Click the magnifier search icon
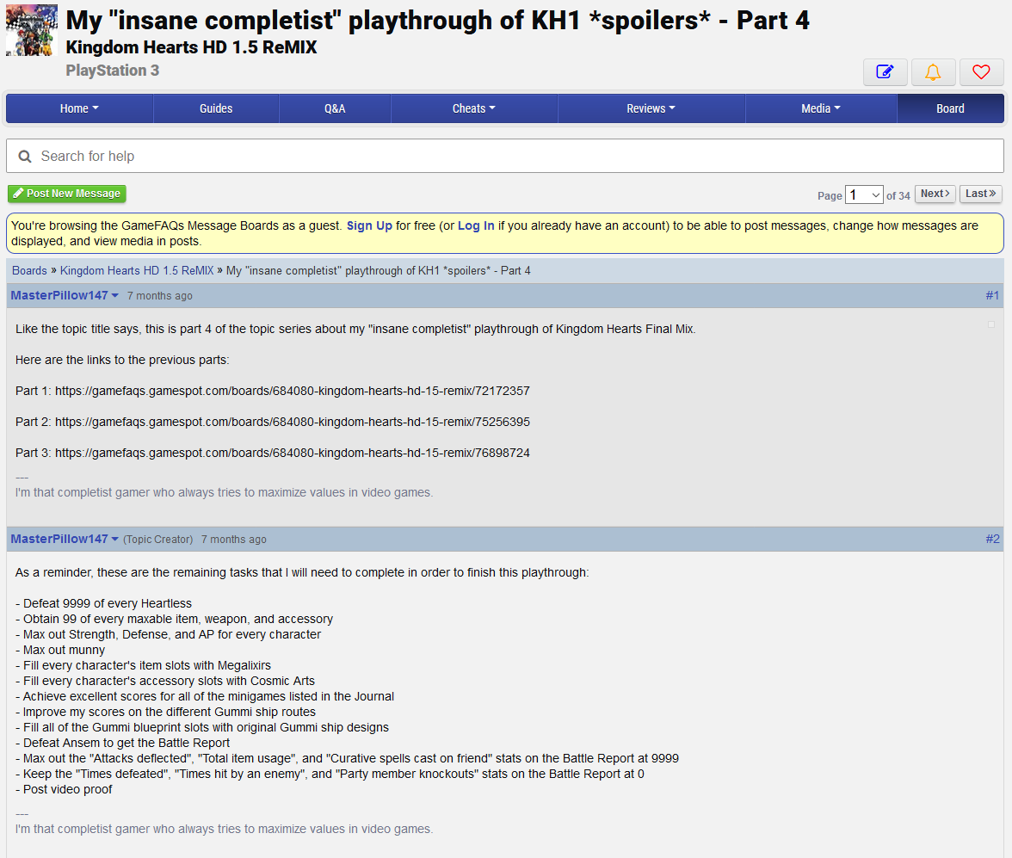 (24, 157)
